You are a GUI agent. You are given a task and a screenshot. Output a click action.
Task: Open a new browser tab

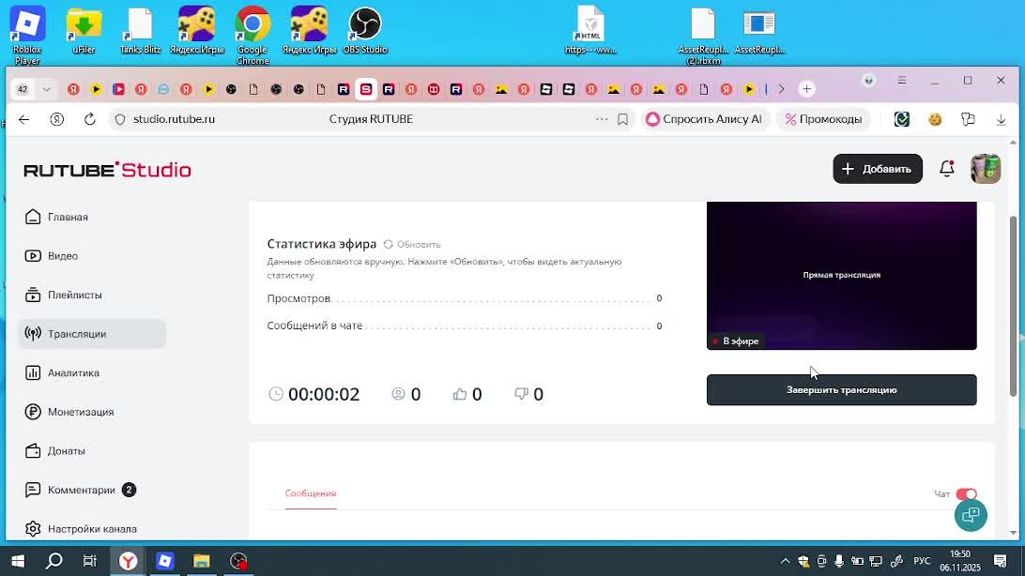(x=806, y=89)
